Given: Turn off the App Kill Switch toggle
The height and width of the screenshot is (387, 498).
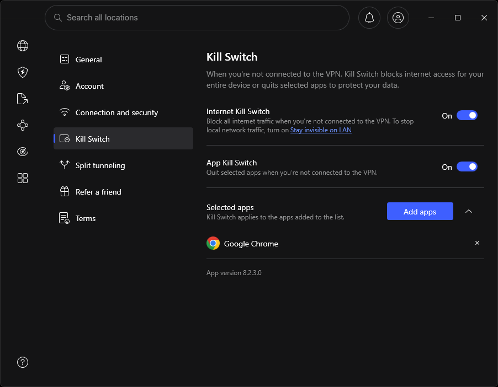Looking at the screenshot, I should click(467, 166).
